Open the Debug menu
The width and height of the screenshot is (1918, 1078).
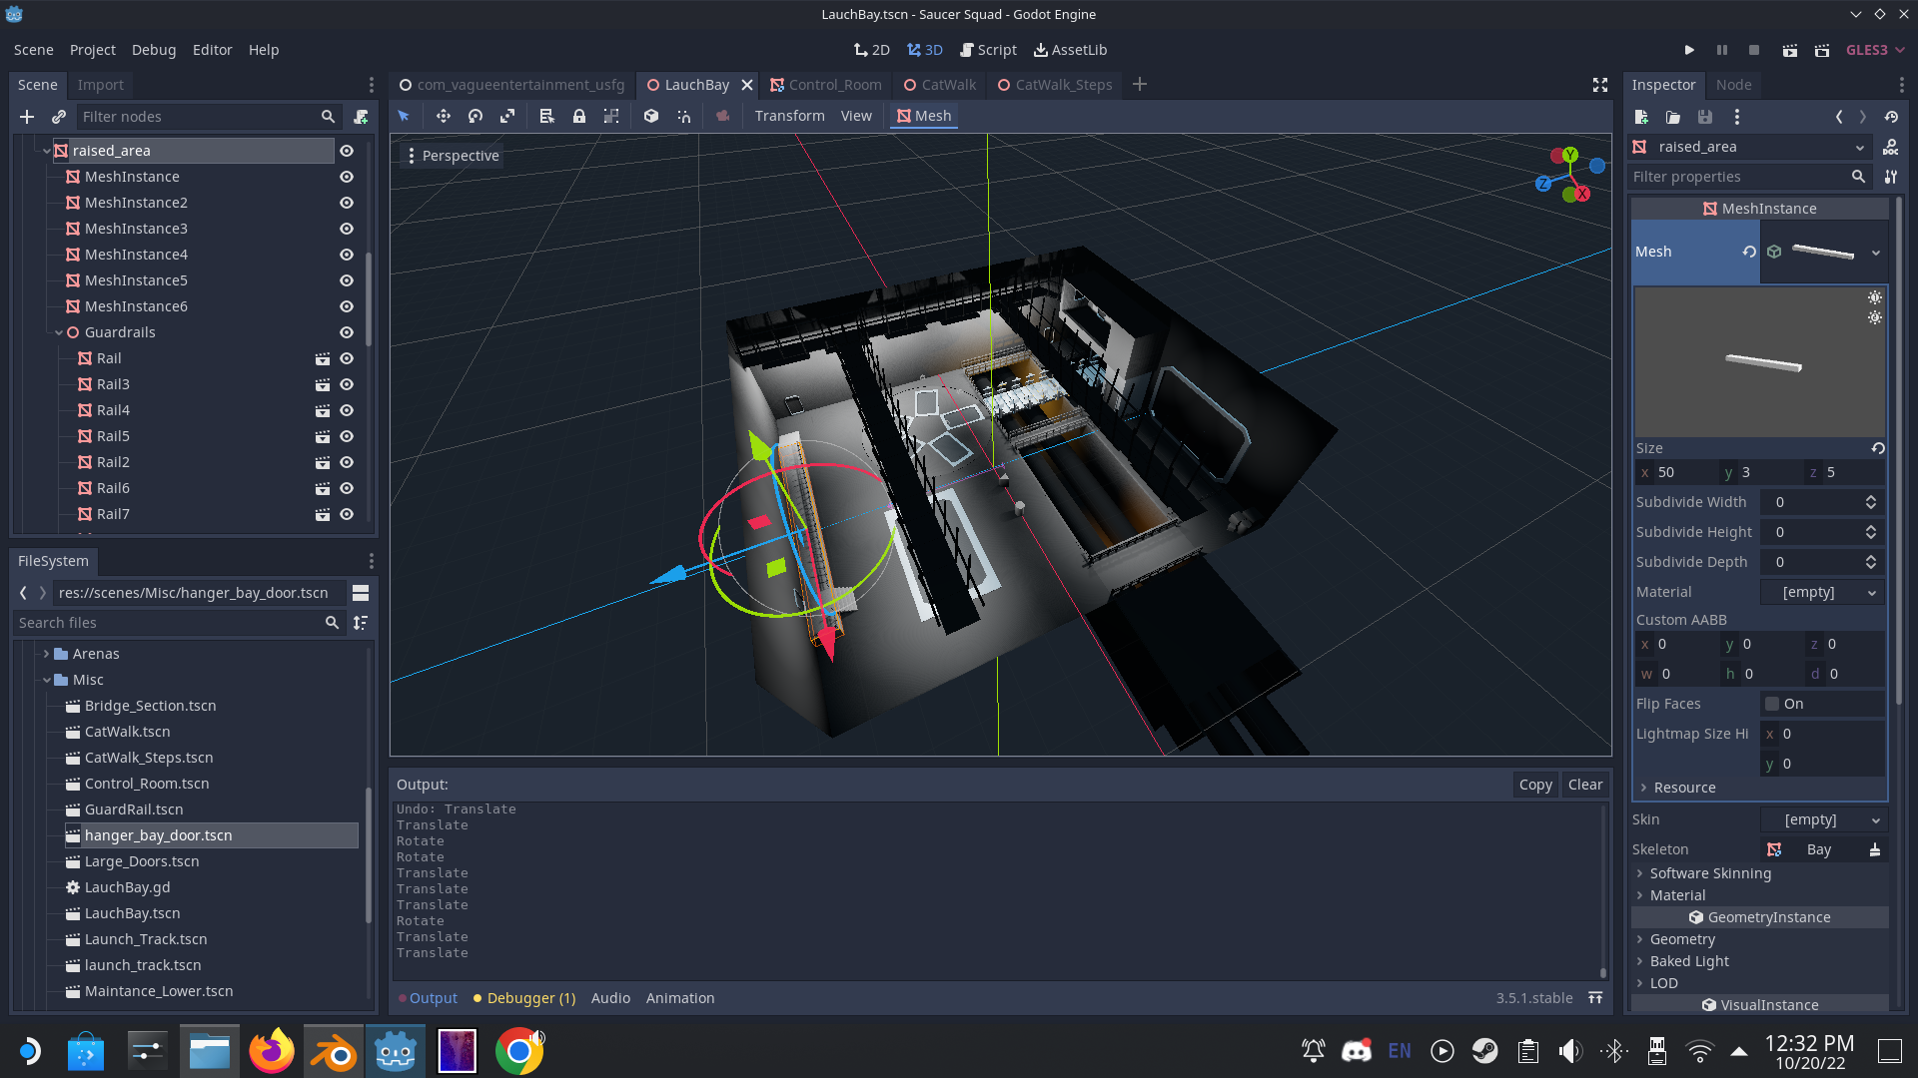click(154, 50)
